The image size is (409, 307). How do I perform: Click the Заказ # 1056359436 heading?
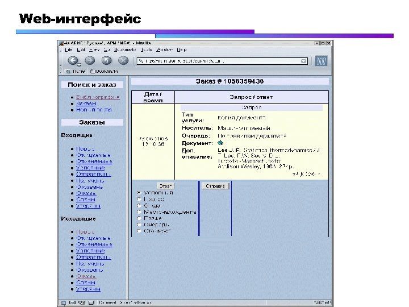coord(230,81)
